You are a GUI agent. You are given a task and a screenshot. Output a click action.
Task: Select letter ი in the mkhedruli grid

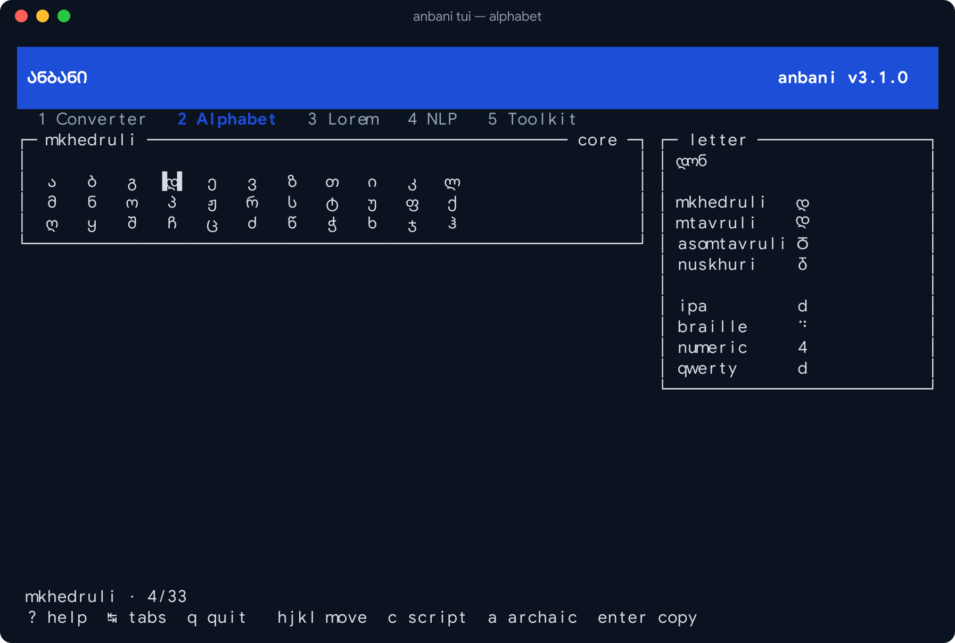372,183
